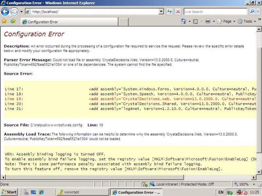This screenshot has width=262, height=196.
Task: Select the Configuration Error browser tab
Action: (x=69, y=22)
